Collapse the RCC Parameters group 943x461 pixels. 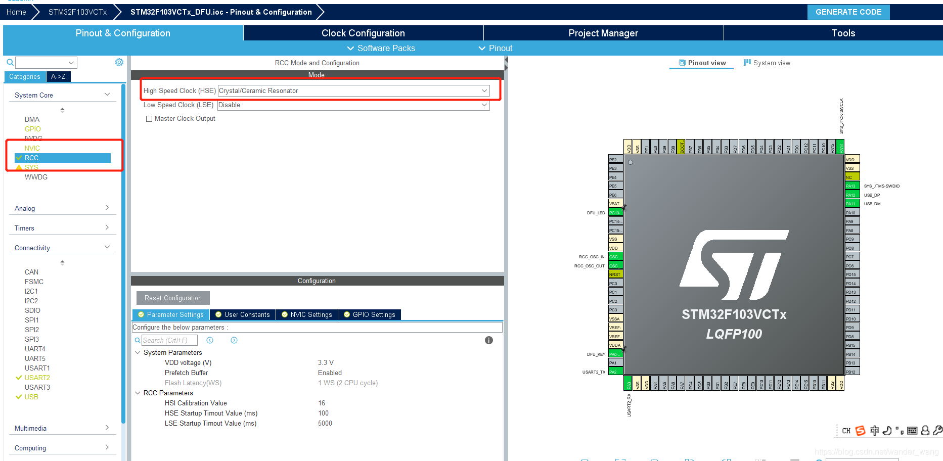(x=138, y=393)
